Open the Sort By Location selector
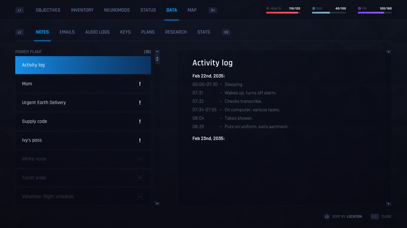Viewport: 407px width, 228px height. (354, 216)
